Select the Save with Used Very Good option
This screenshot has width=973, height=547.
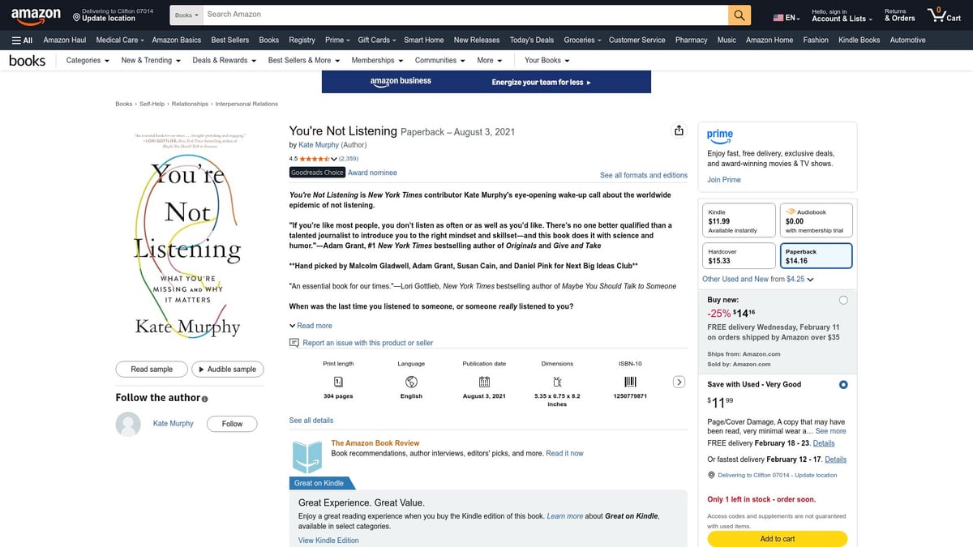tap(843, 384)
